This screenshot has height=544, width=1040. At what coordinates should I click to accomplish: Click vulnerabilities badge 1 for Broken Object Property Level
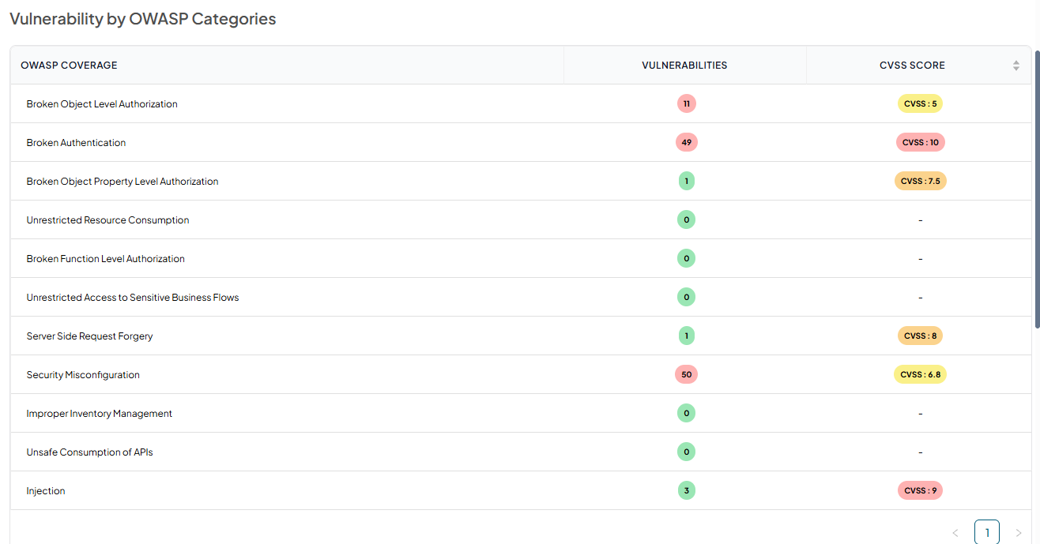[686, 181]
